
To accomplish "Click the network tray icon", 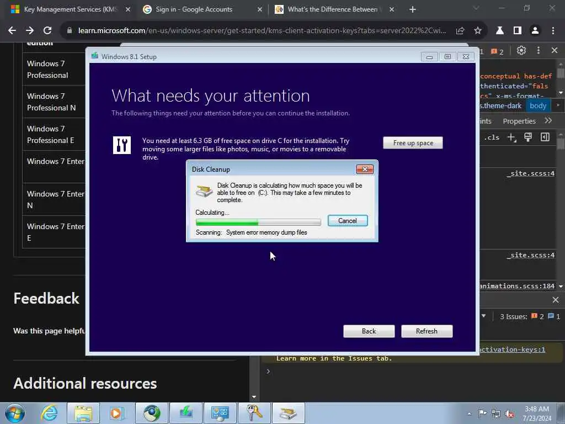I will (x=496, y=414).
